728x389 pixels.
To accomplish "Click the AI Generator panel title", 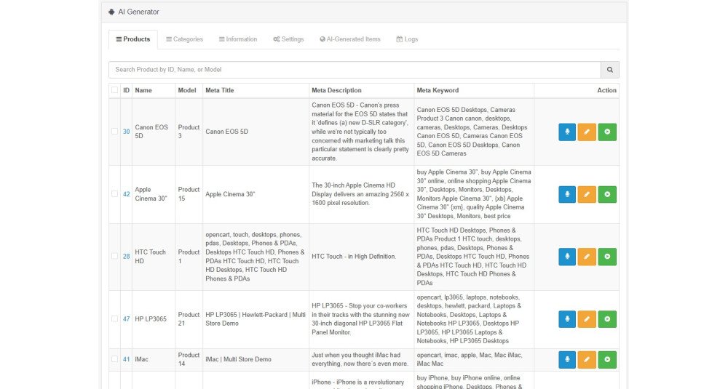I will point(138,12).
